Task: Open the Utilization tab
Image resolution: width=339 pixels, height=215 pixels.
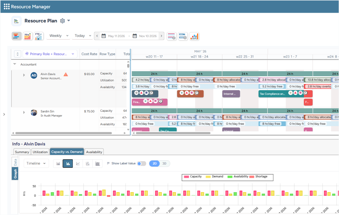Action: click(x=40, y=152)
